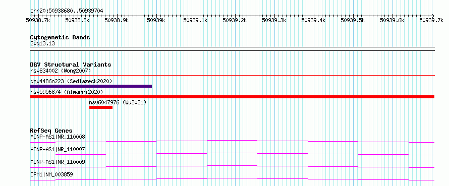The width and height of the screenshot is (449, 186).
Task: Click ruler tick label 50939.1k
Action: [196, 20]
